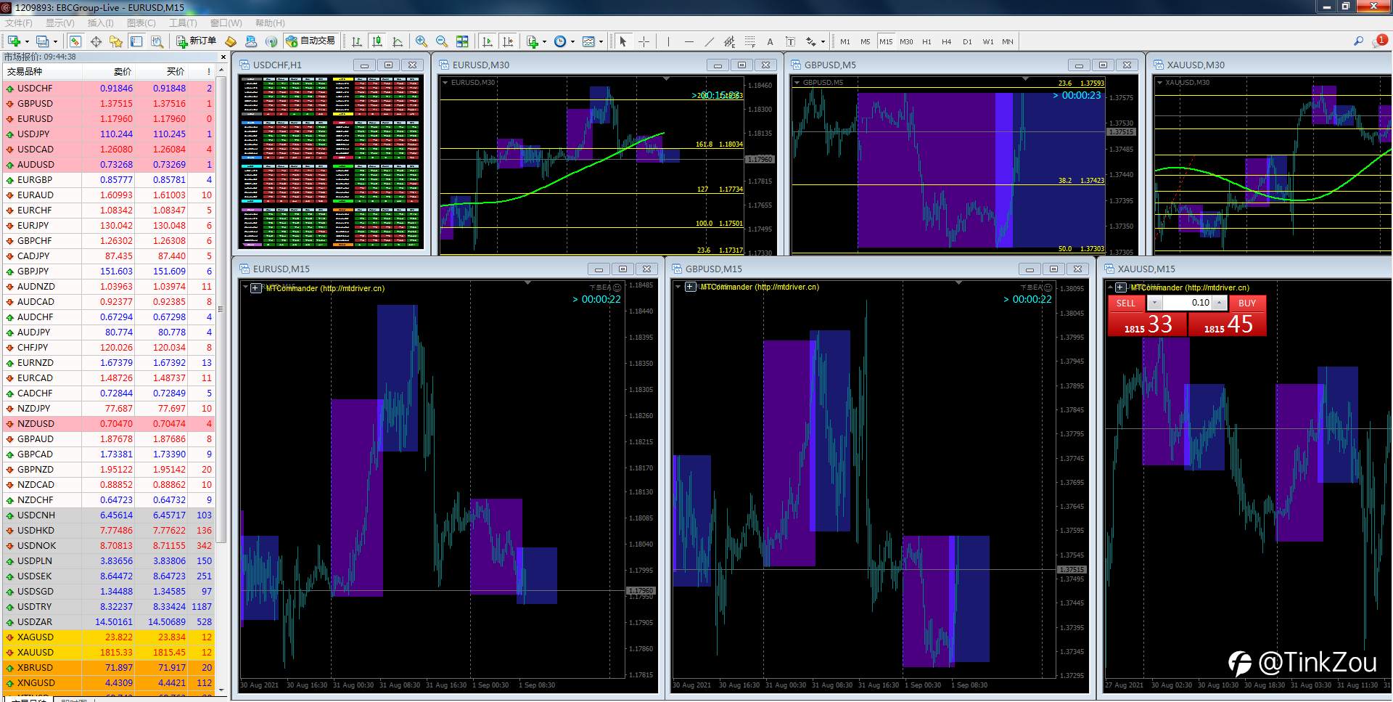Open the search magnifier icon
The height and width of the screenshot is (702, 1393).
tap(1358, 41)
